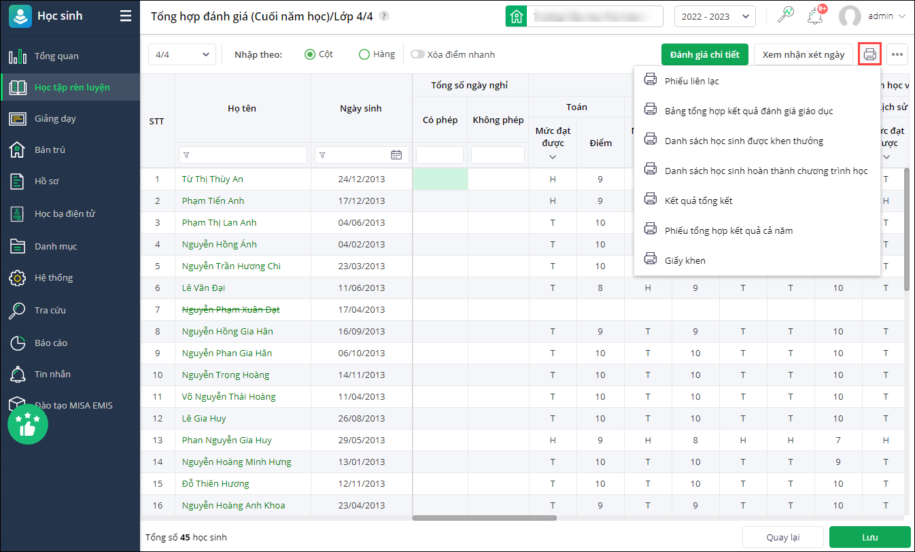
Task: Click the printer icon in the toolbar
Action: (870, 54)
